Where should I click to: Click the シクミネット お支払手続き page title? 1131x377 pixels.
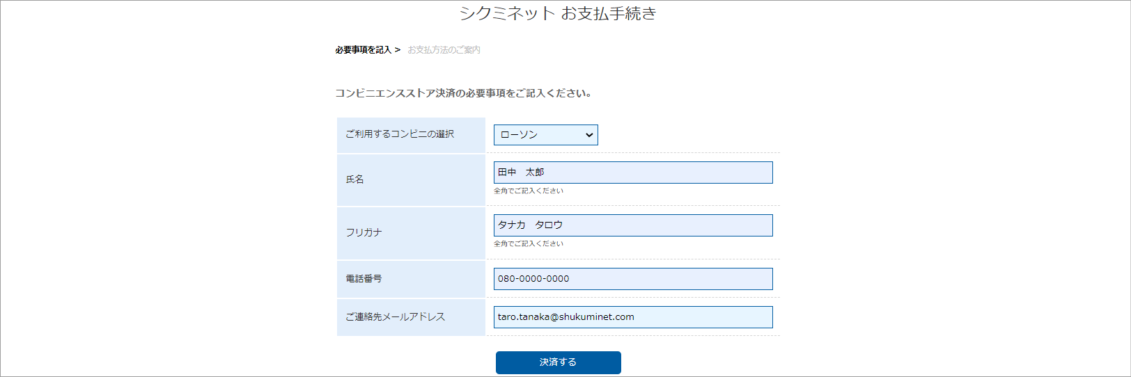(558, 13)
